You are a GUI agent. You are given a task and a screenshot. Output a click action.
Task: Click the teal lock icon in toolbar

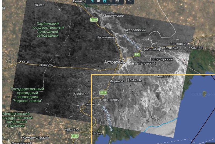point(105,1)
